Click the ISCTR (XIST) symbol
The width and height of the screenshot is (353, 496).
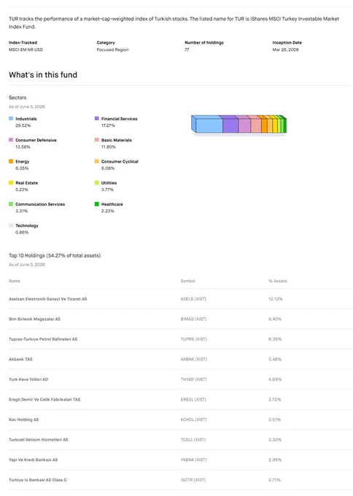click(193, 480)
